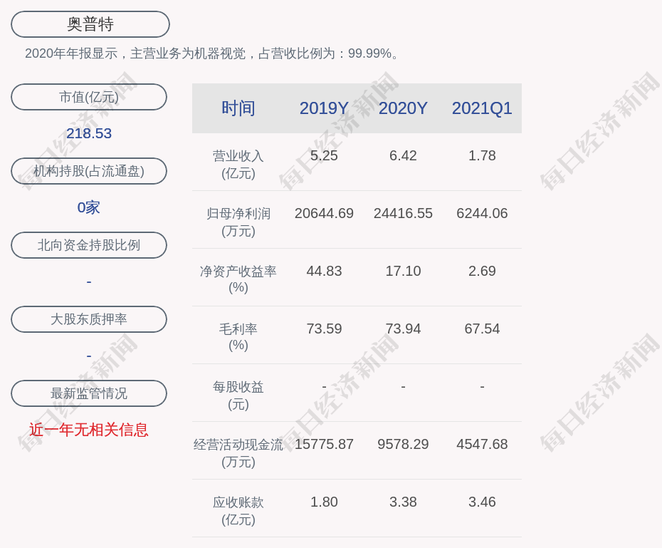Click the 大股东质押率 label pill
The height and width of the screenshot is (548, 662).
coord(89,319)
